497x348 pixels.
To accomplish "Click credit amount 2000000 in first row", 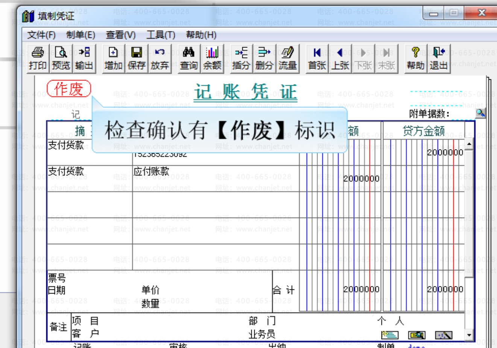I will [445, 152].
